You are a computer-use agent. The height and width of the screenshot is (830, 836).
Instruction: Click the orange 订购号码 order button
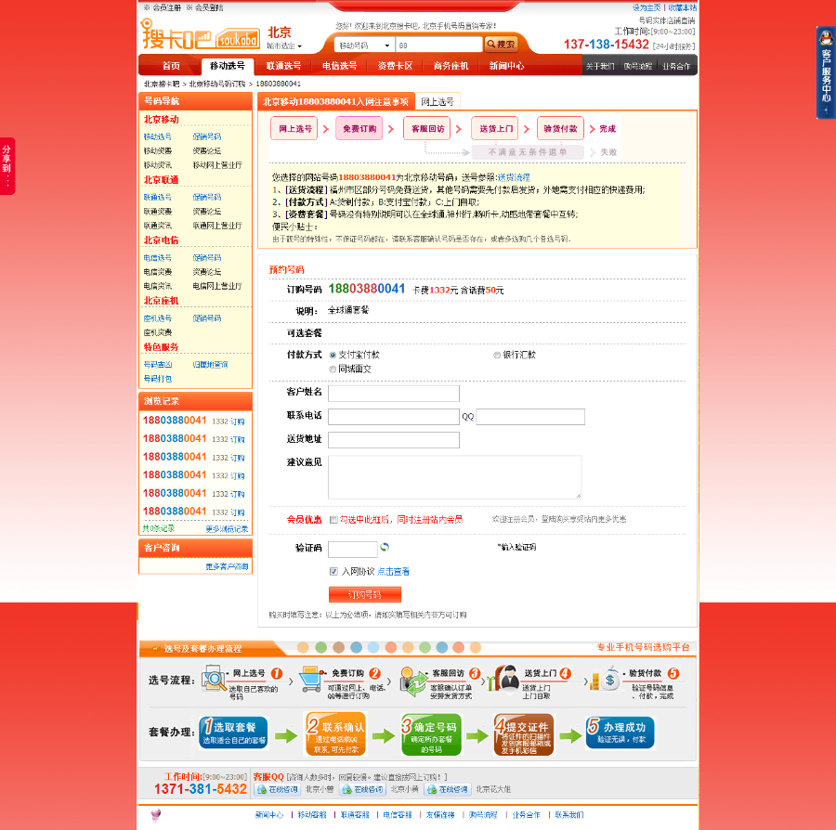[365, 593]
